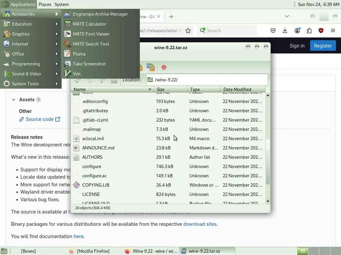Switch to Wine 9.22 Firefox taskbar window

click(151, 251)
